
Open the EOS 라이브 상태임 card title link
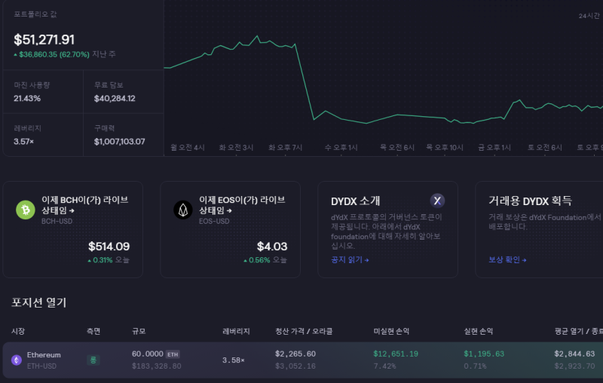pos(242,205)
